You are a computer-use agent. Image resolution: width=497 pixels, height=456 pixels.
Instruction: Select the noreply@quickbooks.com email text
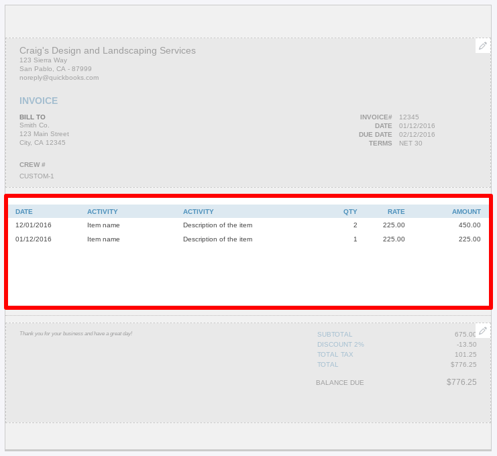point(59,78)
